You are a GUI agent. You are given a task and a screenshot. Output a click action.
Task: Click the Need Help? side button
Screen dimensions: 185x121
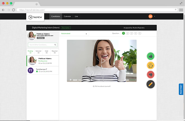click(181, 89)
